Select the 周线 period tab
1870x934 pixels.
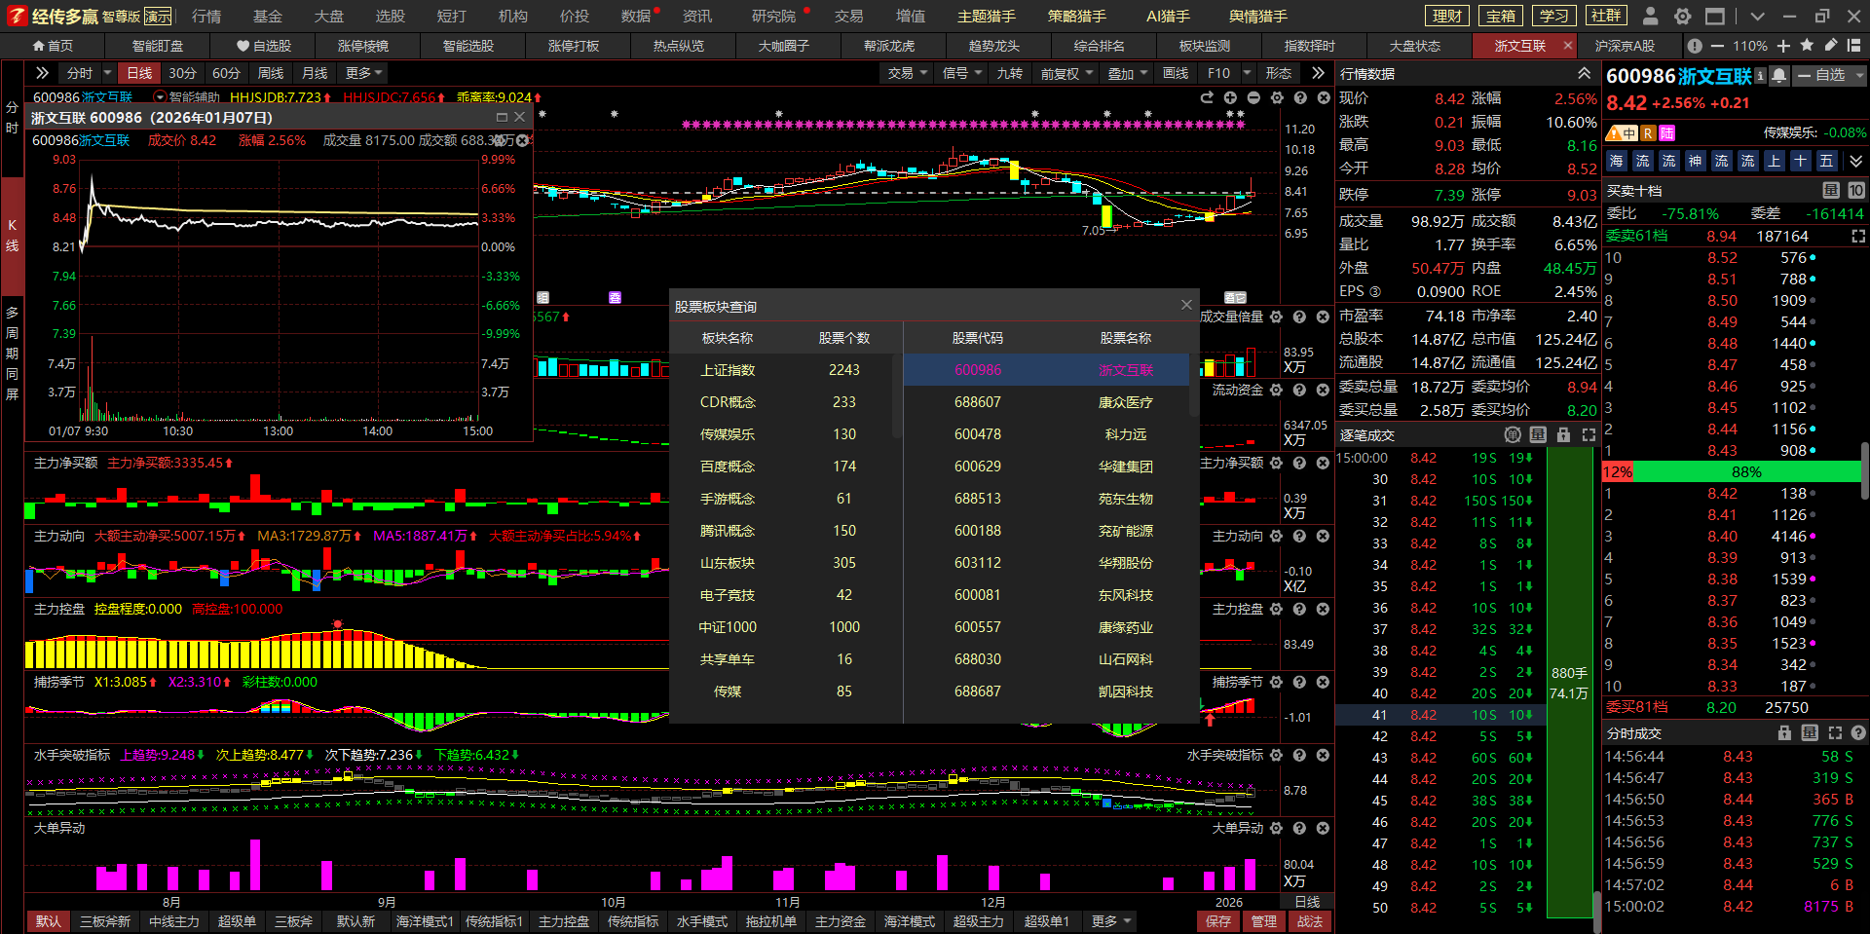tap(270, 73)
